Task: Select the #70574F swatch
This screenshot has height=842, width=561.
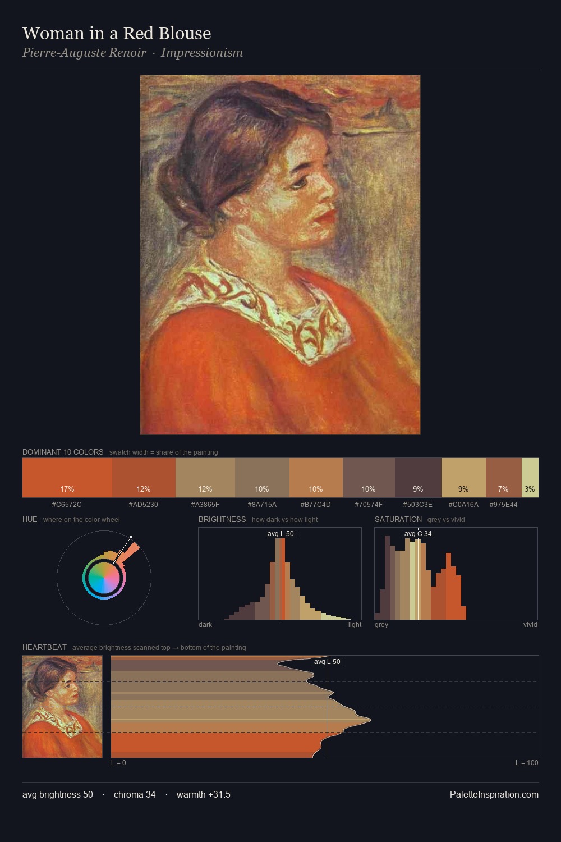Action: point(369,478)
